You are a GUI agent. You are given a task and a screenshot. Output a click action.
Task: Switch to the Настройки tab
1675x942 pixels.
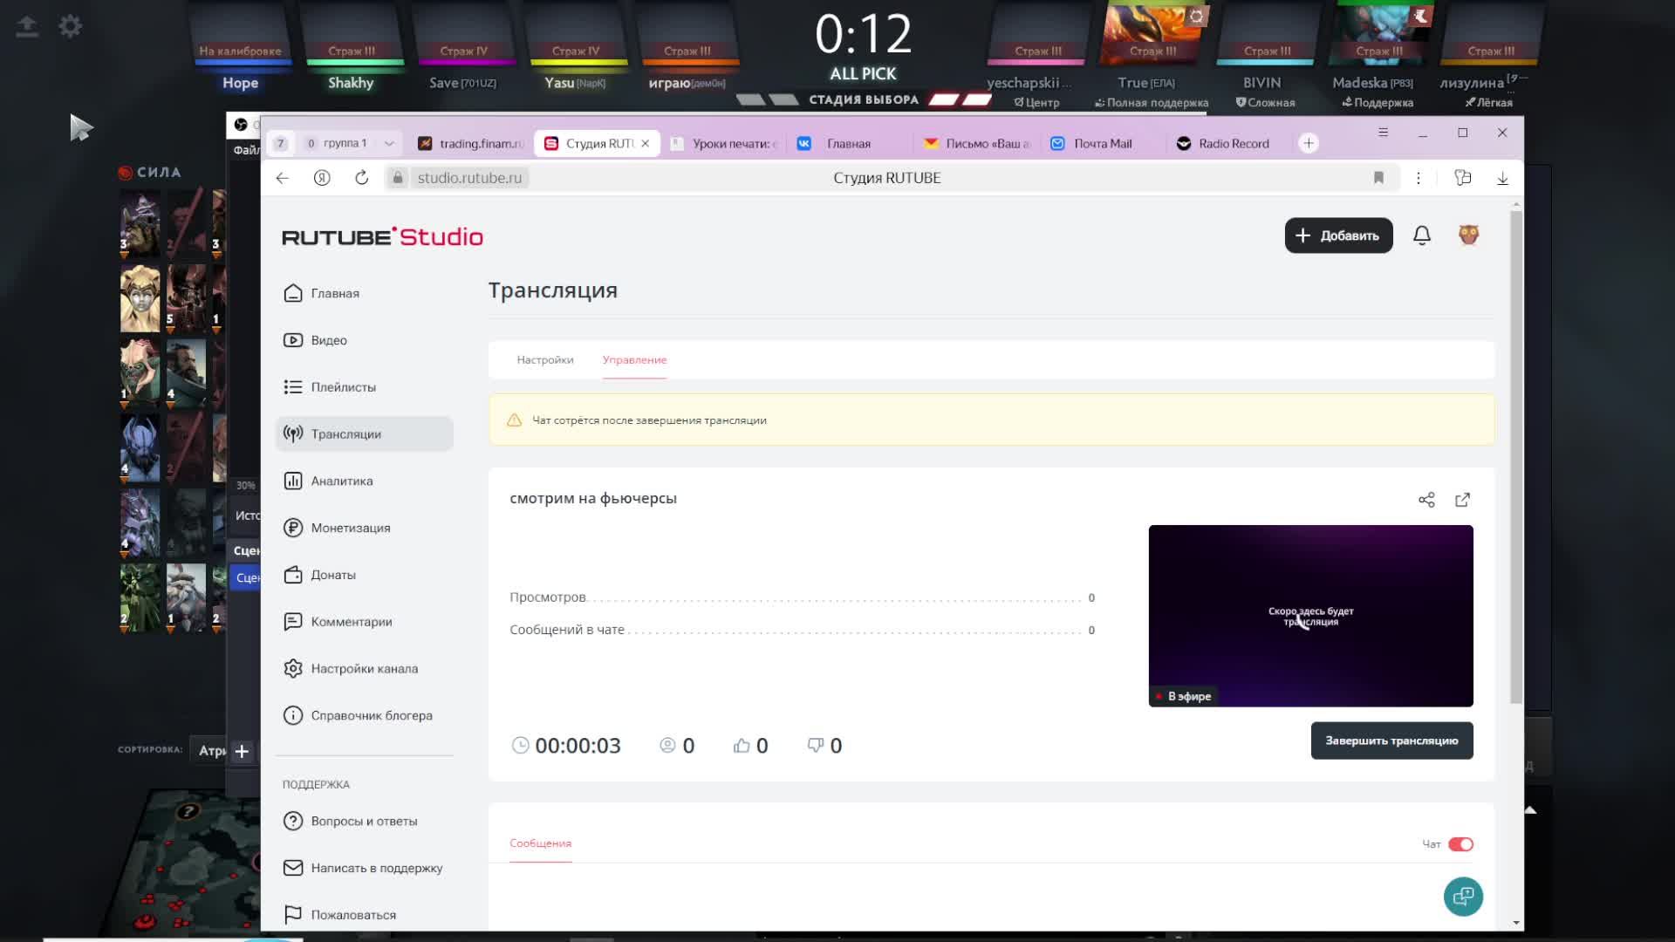pyautogui.click(x=544, y=359)
